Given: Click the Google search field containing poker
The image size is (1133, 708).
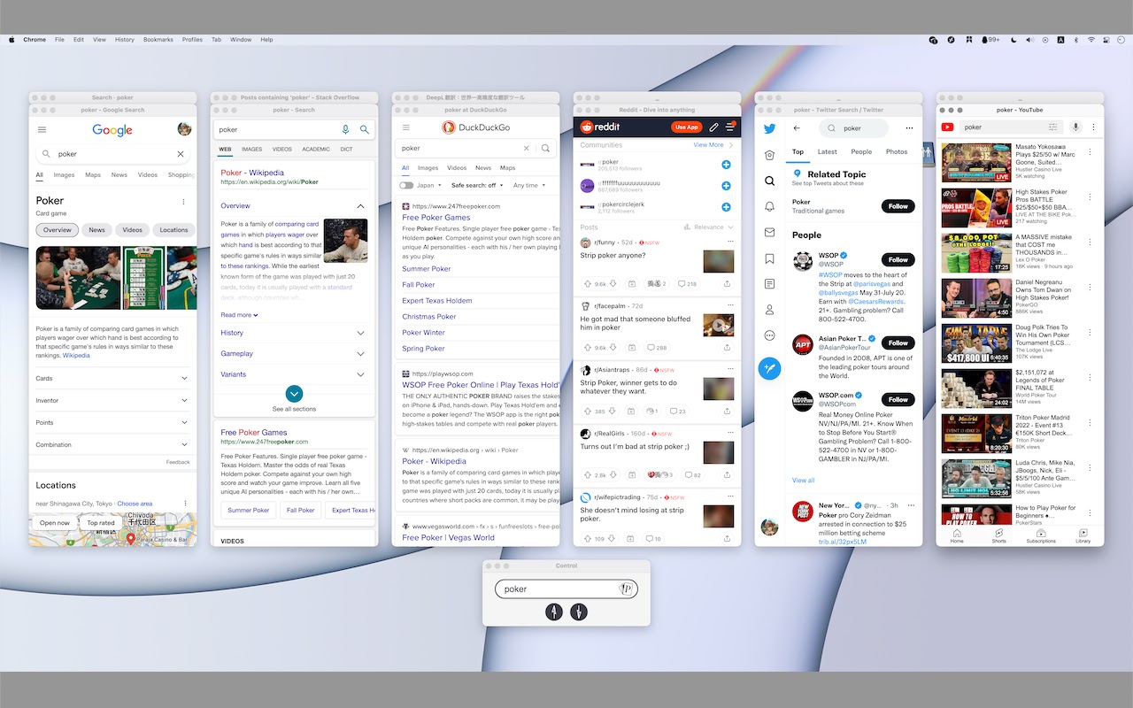Looking at the screenshot, I should coord(112,154).
